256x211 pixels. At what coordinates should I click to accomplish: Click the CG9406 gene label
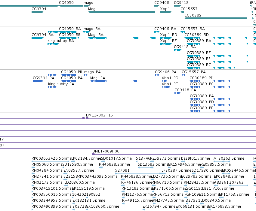tap(162, 3)
